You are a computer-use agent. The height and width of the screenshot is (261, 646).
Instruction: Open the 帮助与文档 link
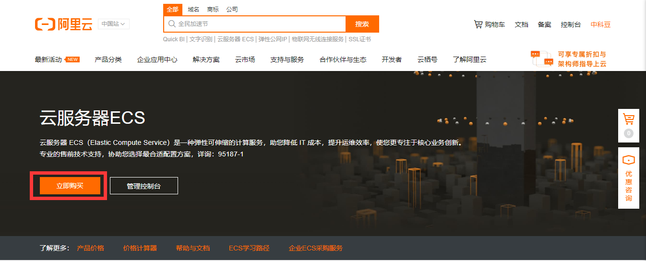point(193,248)
